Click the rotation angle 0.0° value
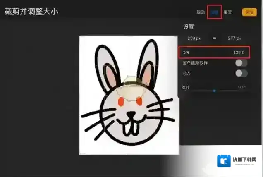This screenshot has width=263, height=177. (x=241, y=87)
